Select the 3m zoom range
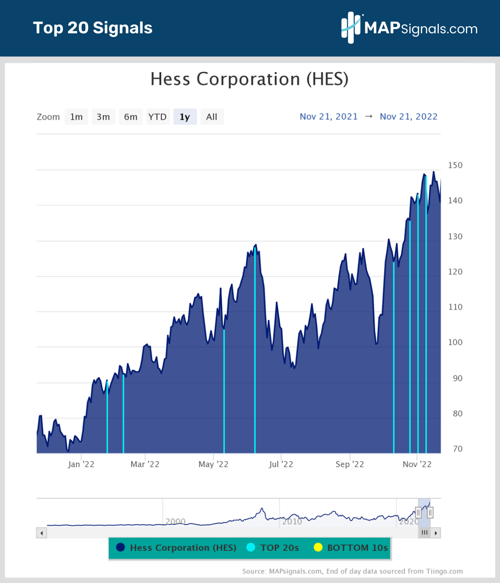 [x=103, y=117]
